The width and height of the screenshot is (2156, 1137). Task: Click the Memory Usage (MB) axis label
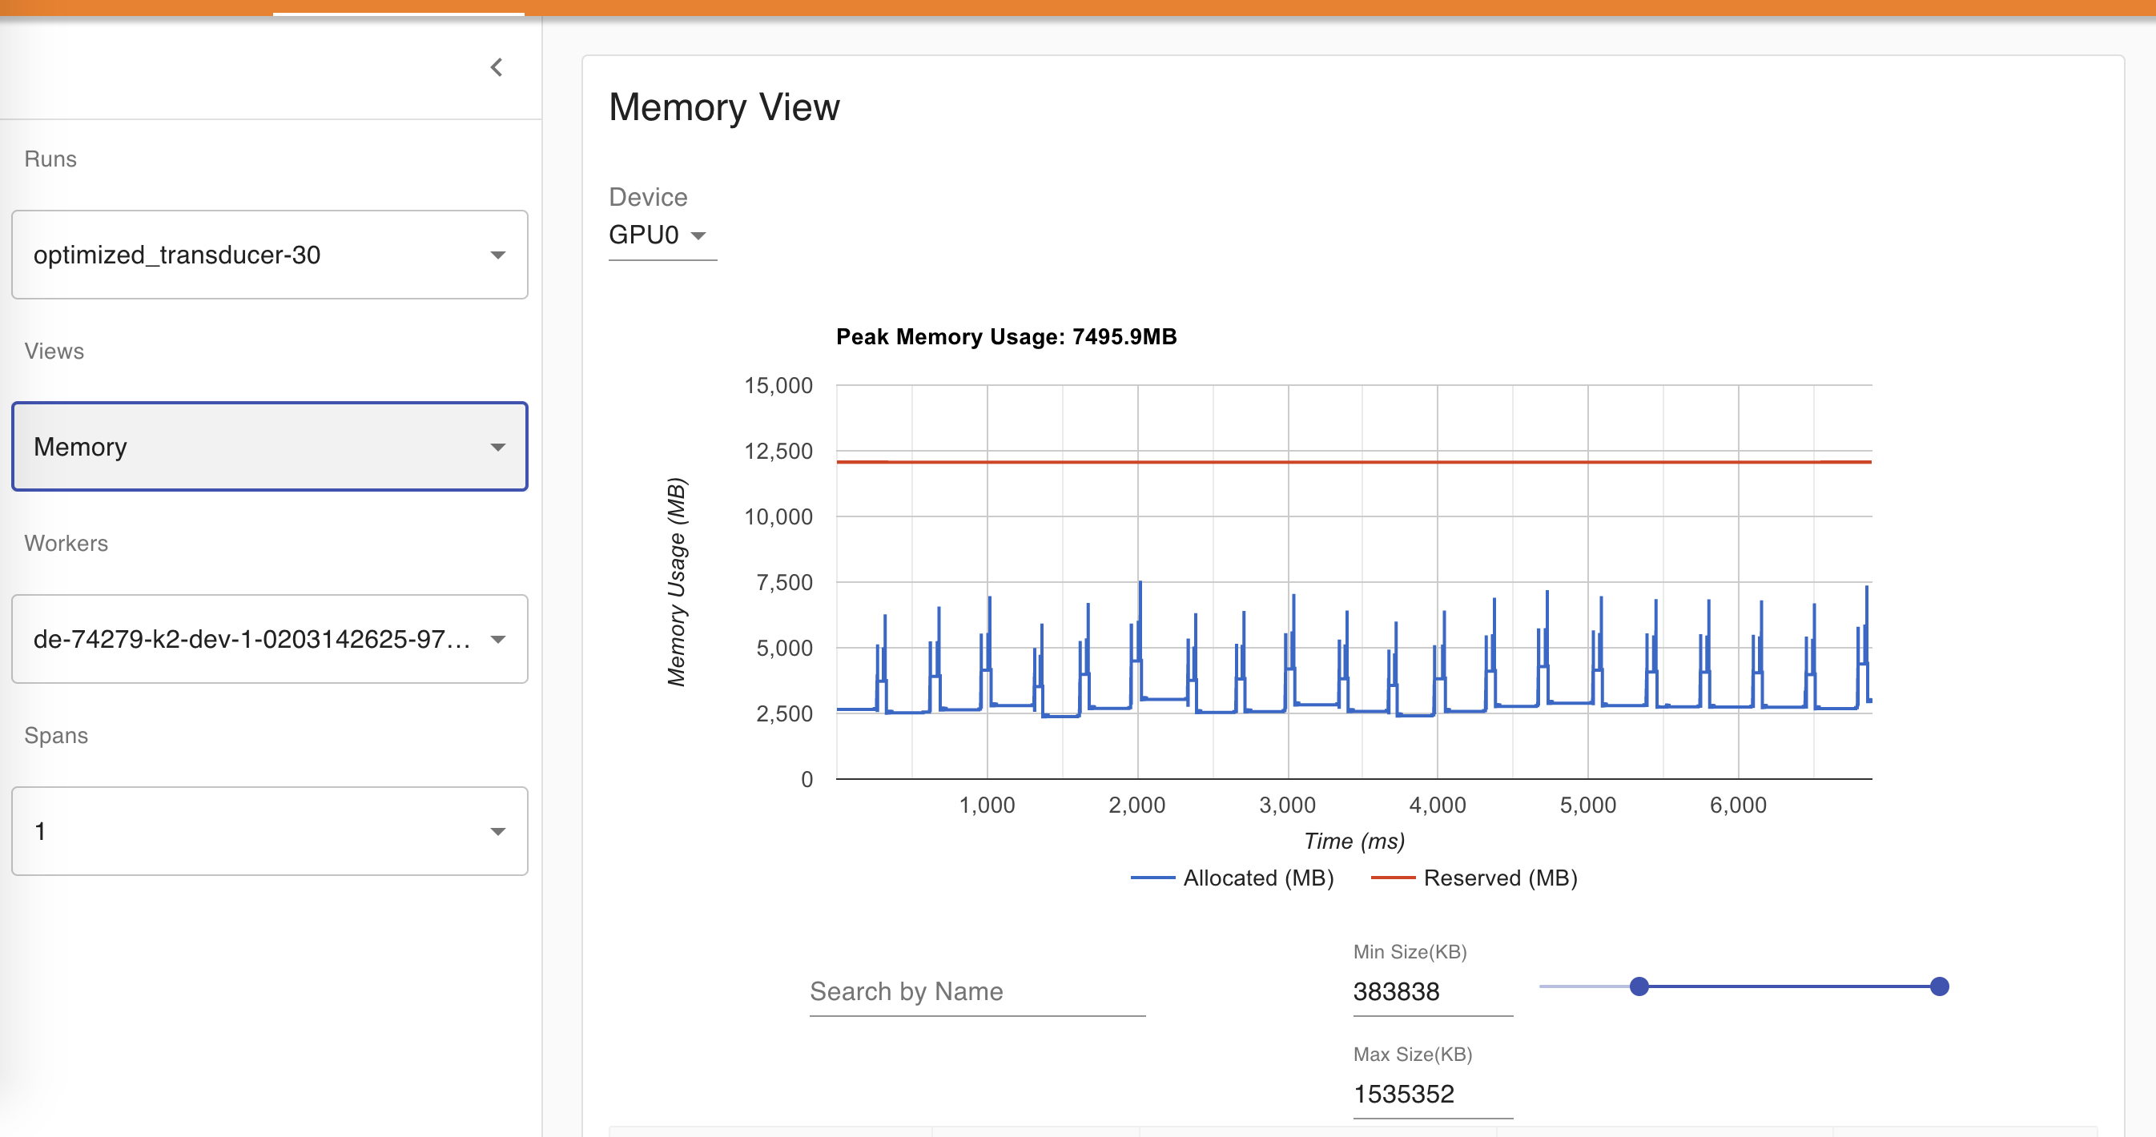tap(676, 581)
